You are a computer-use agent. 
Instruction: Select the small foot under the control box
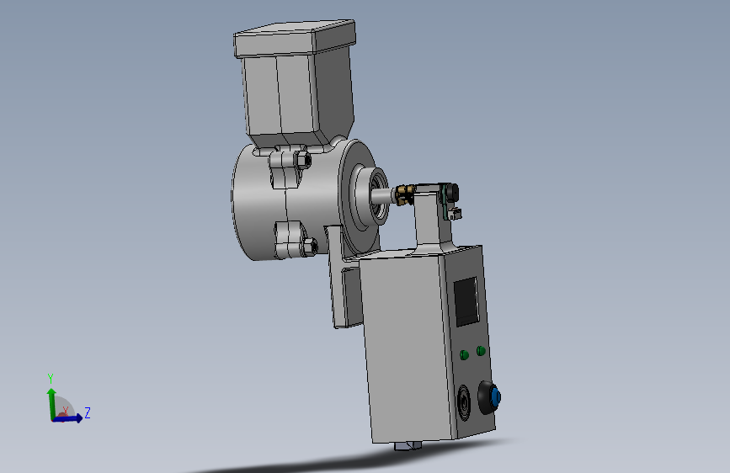pyautogui.click(x=408, y=446)
